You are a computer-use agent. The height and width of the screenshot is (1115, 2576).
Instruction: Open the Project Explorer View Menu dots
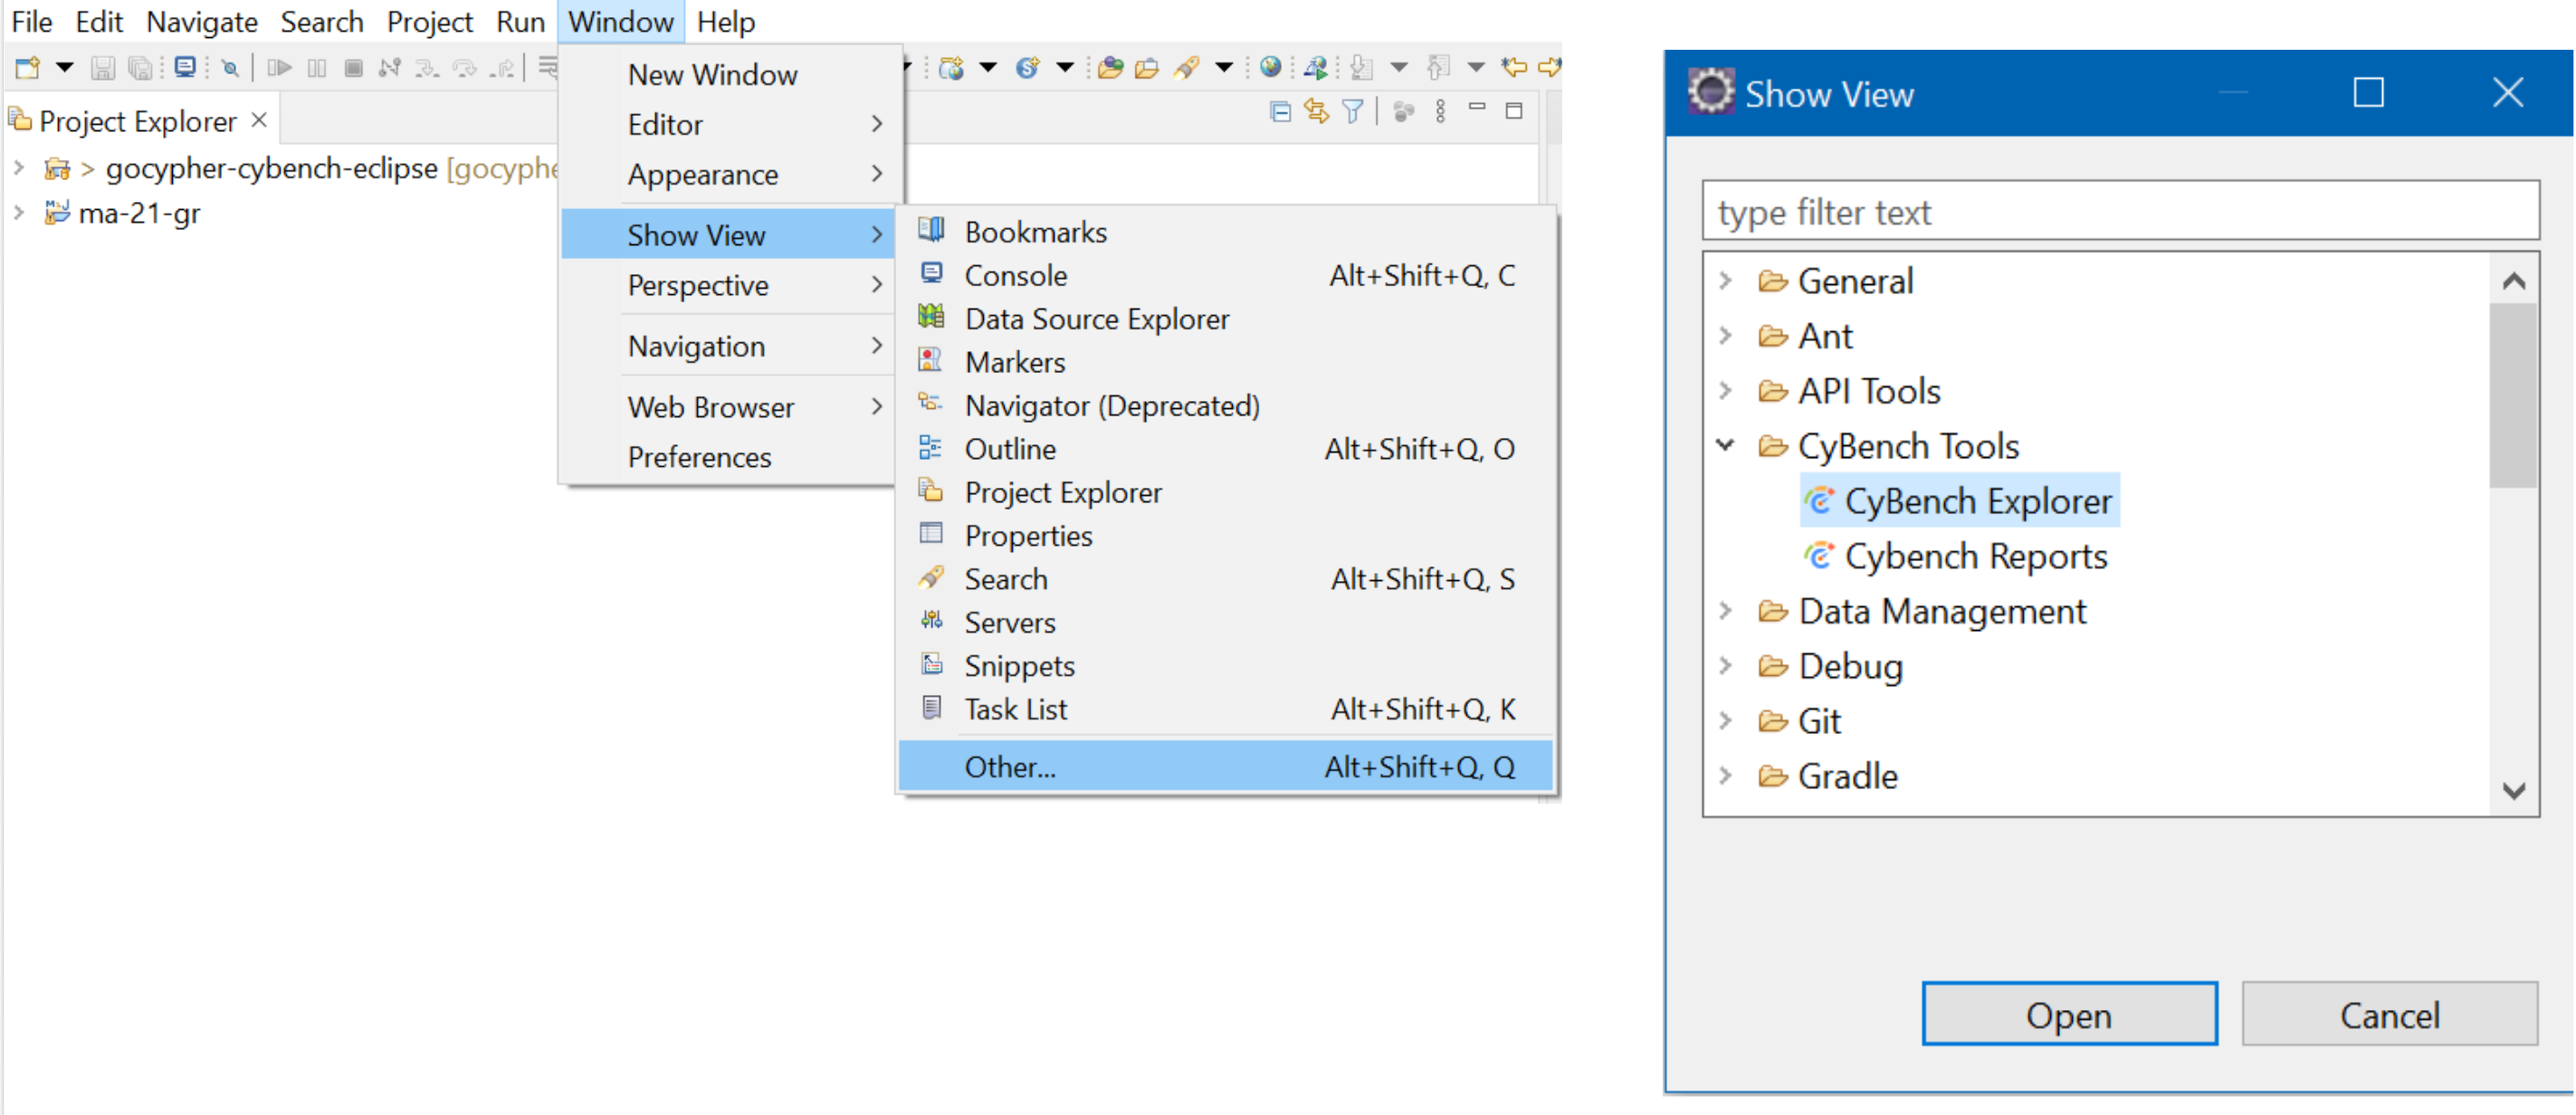(1440, 111)
